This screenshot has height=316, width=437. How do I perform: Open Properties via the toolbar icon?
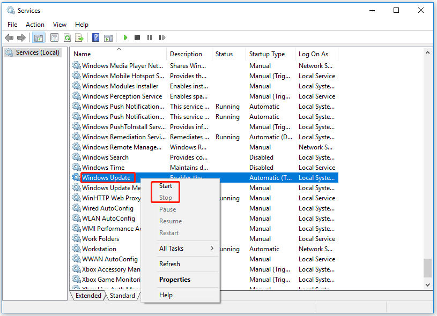(x=54, y=37)
